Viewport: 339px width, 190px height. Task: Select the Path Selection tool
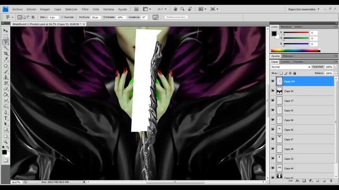pyautogui.click(x=6, y=124)
